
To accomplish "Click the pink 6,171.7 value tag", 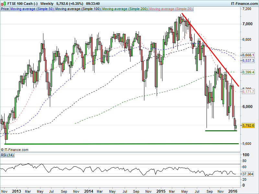I will click(x=248, y=92).
